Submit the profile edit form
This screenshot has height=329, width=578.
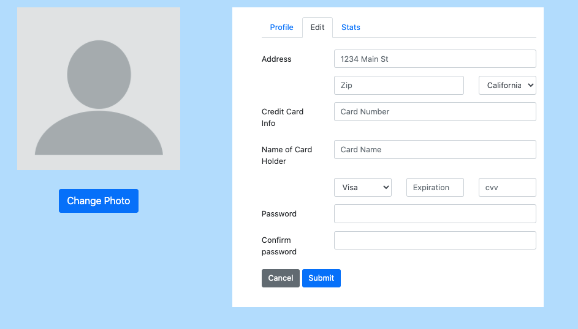point(321,278)
